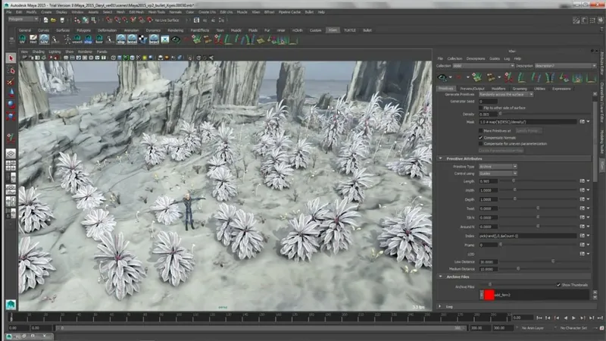Open the Modifiers tab in XGen
Image resolution: width=606 pixels, height=341 pixels.
498,89
